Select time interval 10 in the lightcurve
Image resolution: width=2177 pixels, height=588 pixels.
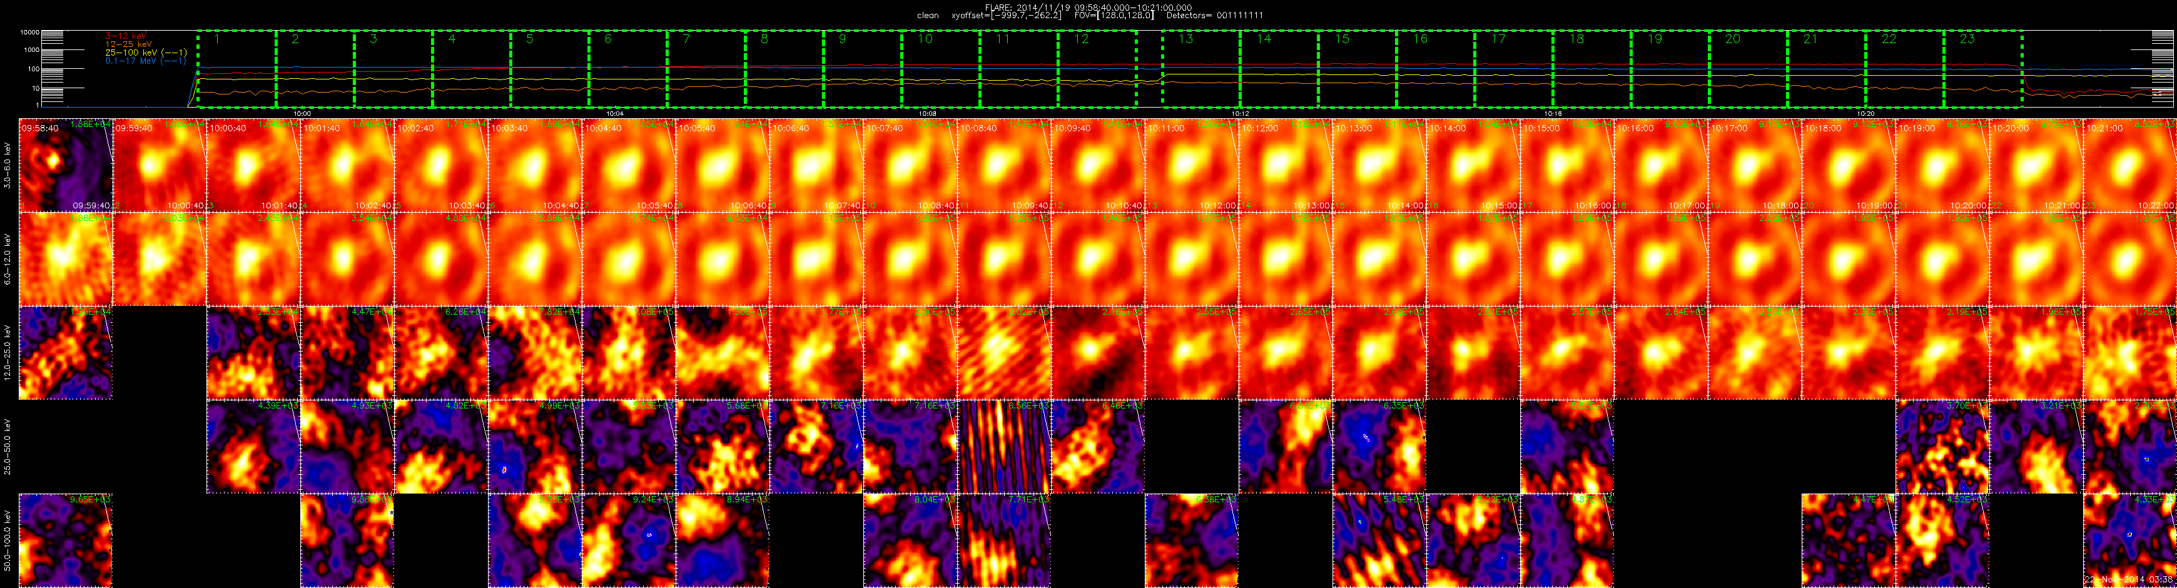(x=941, y=69)
